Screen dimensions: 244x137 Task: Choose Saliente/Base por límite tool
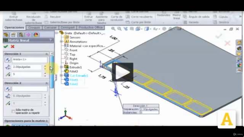coord(62,22)
